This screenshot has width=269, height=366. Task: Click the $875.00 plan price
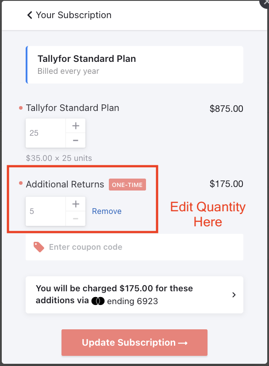coord(226,109)
